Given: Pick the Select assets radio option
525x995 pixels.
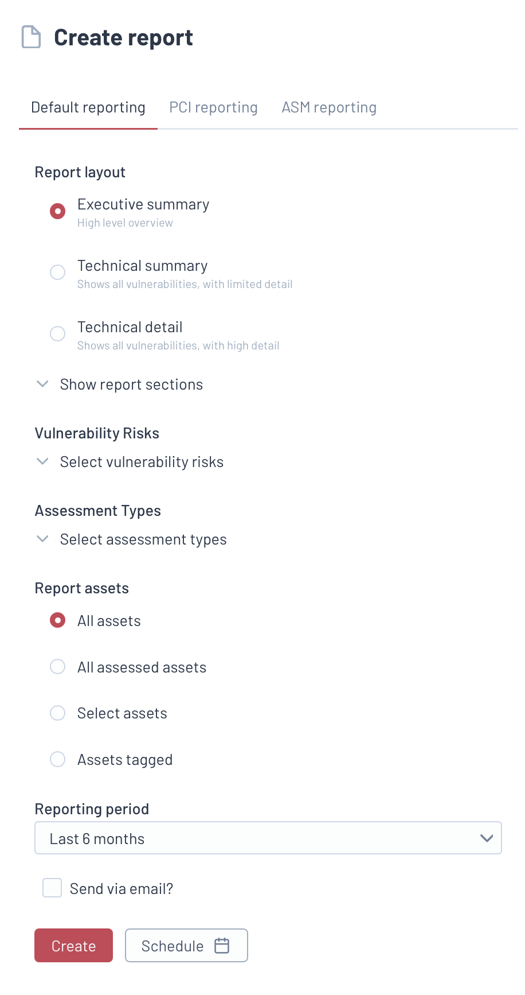Looking at the screenshot, I should click(58, 713).
